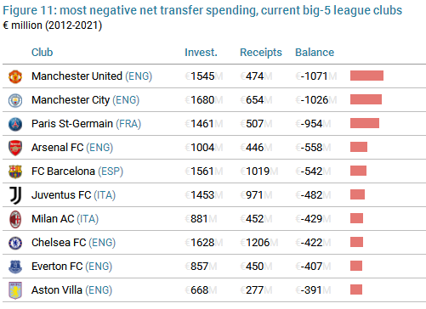This screenshot has width=426, height=309.
Task: Select the Invest. column header
Action: (x=201, y=53)
